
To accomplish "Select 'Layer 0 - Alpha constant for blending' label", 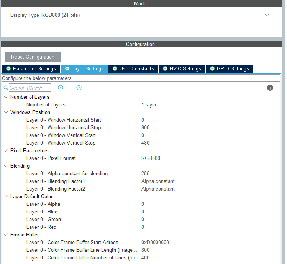I will coord(67,173).
